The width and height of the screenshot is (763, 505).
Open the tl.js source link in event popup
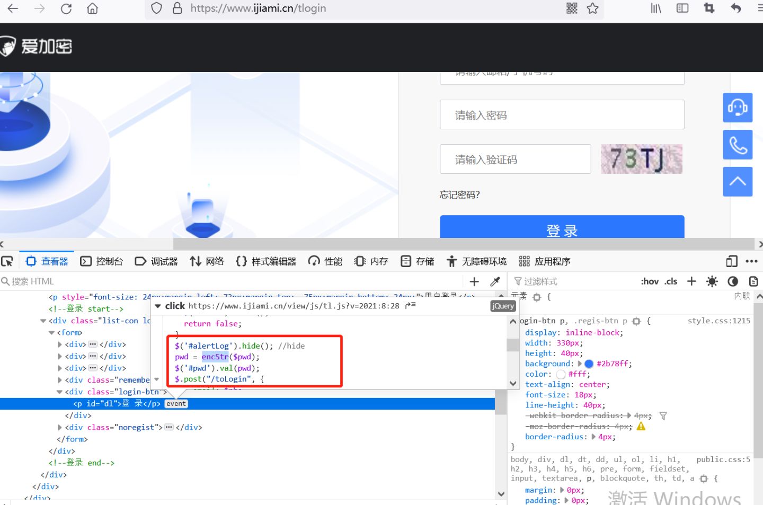click(294, 306)
